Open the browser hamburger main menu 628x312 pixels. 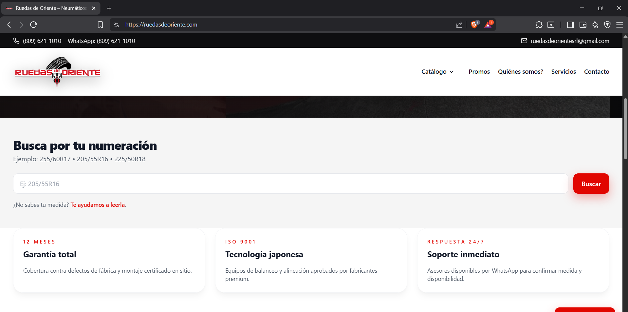tap(619, 25)
